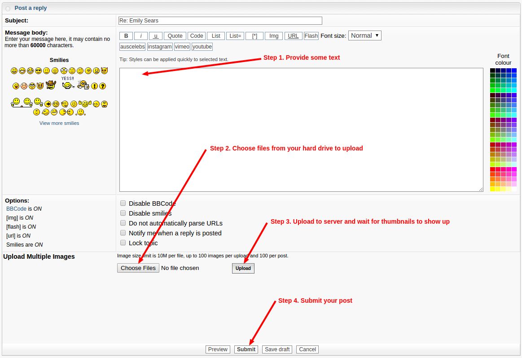Open the Font size dropdown
522x358 pixels.
pos(364,35)
